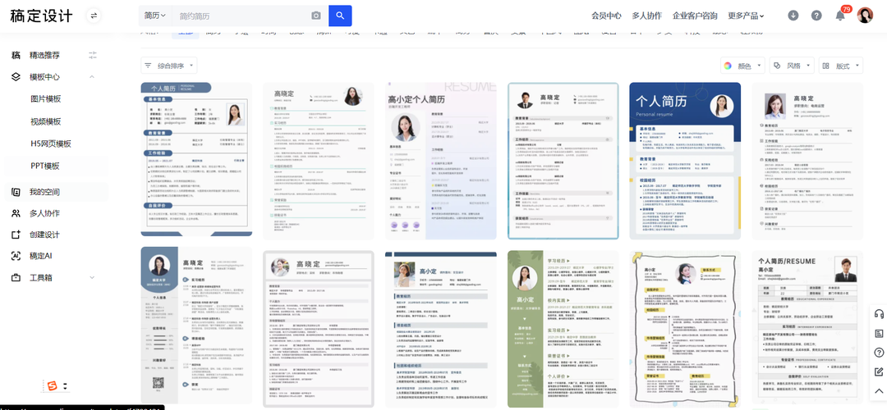Open the 风格 style filter dropdown
This screenshot has height=410, width=887.
[x=792, y=66]
